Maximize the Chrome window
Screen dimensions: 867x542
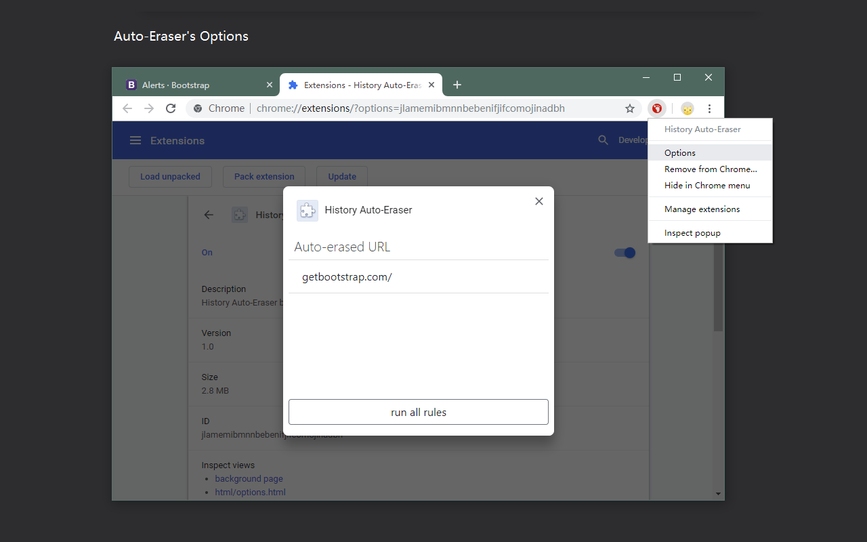[677, 77]
